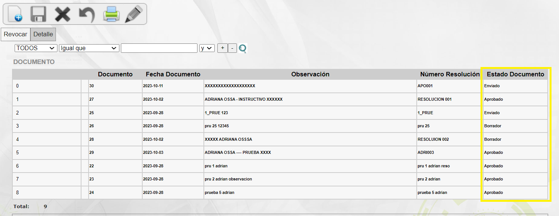Image resolution: width=559 pixels, height=216 pixels.
Task: Click the pencil edit icon
Action: point(134,14)
